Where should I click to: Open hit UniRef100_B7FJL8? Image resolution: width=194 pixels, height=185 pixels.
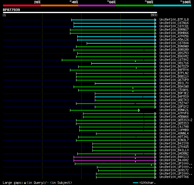click(174, 19)
